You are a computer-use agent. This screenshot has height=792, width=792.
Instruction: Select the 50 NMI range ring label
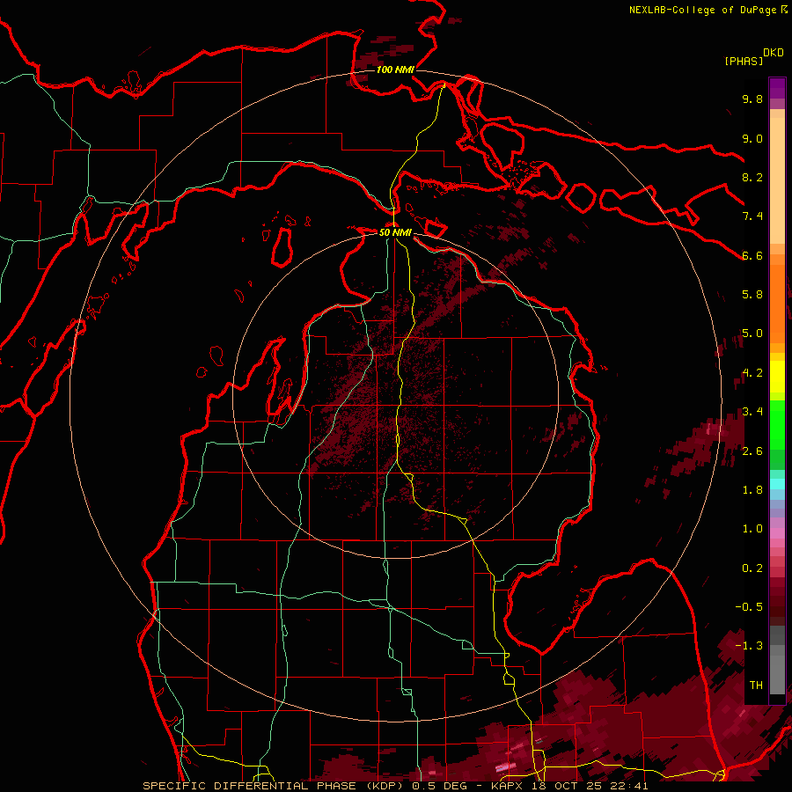tap(395, 232)
